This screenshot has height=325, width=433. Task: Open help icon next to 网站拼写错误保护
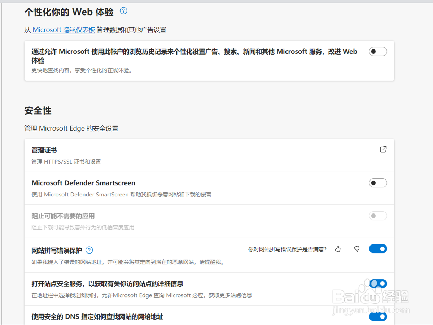[89, 250]
